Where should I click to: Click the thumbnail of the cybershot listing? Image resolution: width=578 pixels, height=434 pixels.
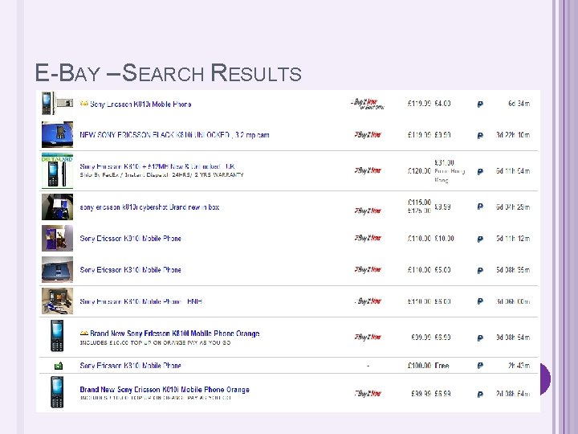57,207
